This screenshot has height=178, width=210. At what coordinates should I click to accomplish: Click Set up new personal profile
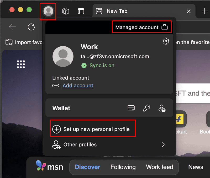point(93,129)
